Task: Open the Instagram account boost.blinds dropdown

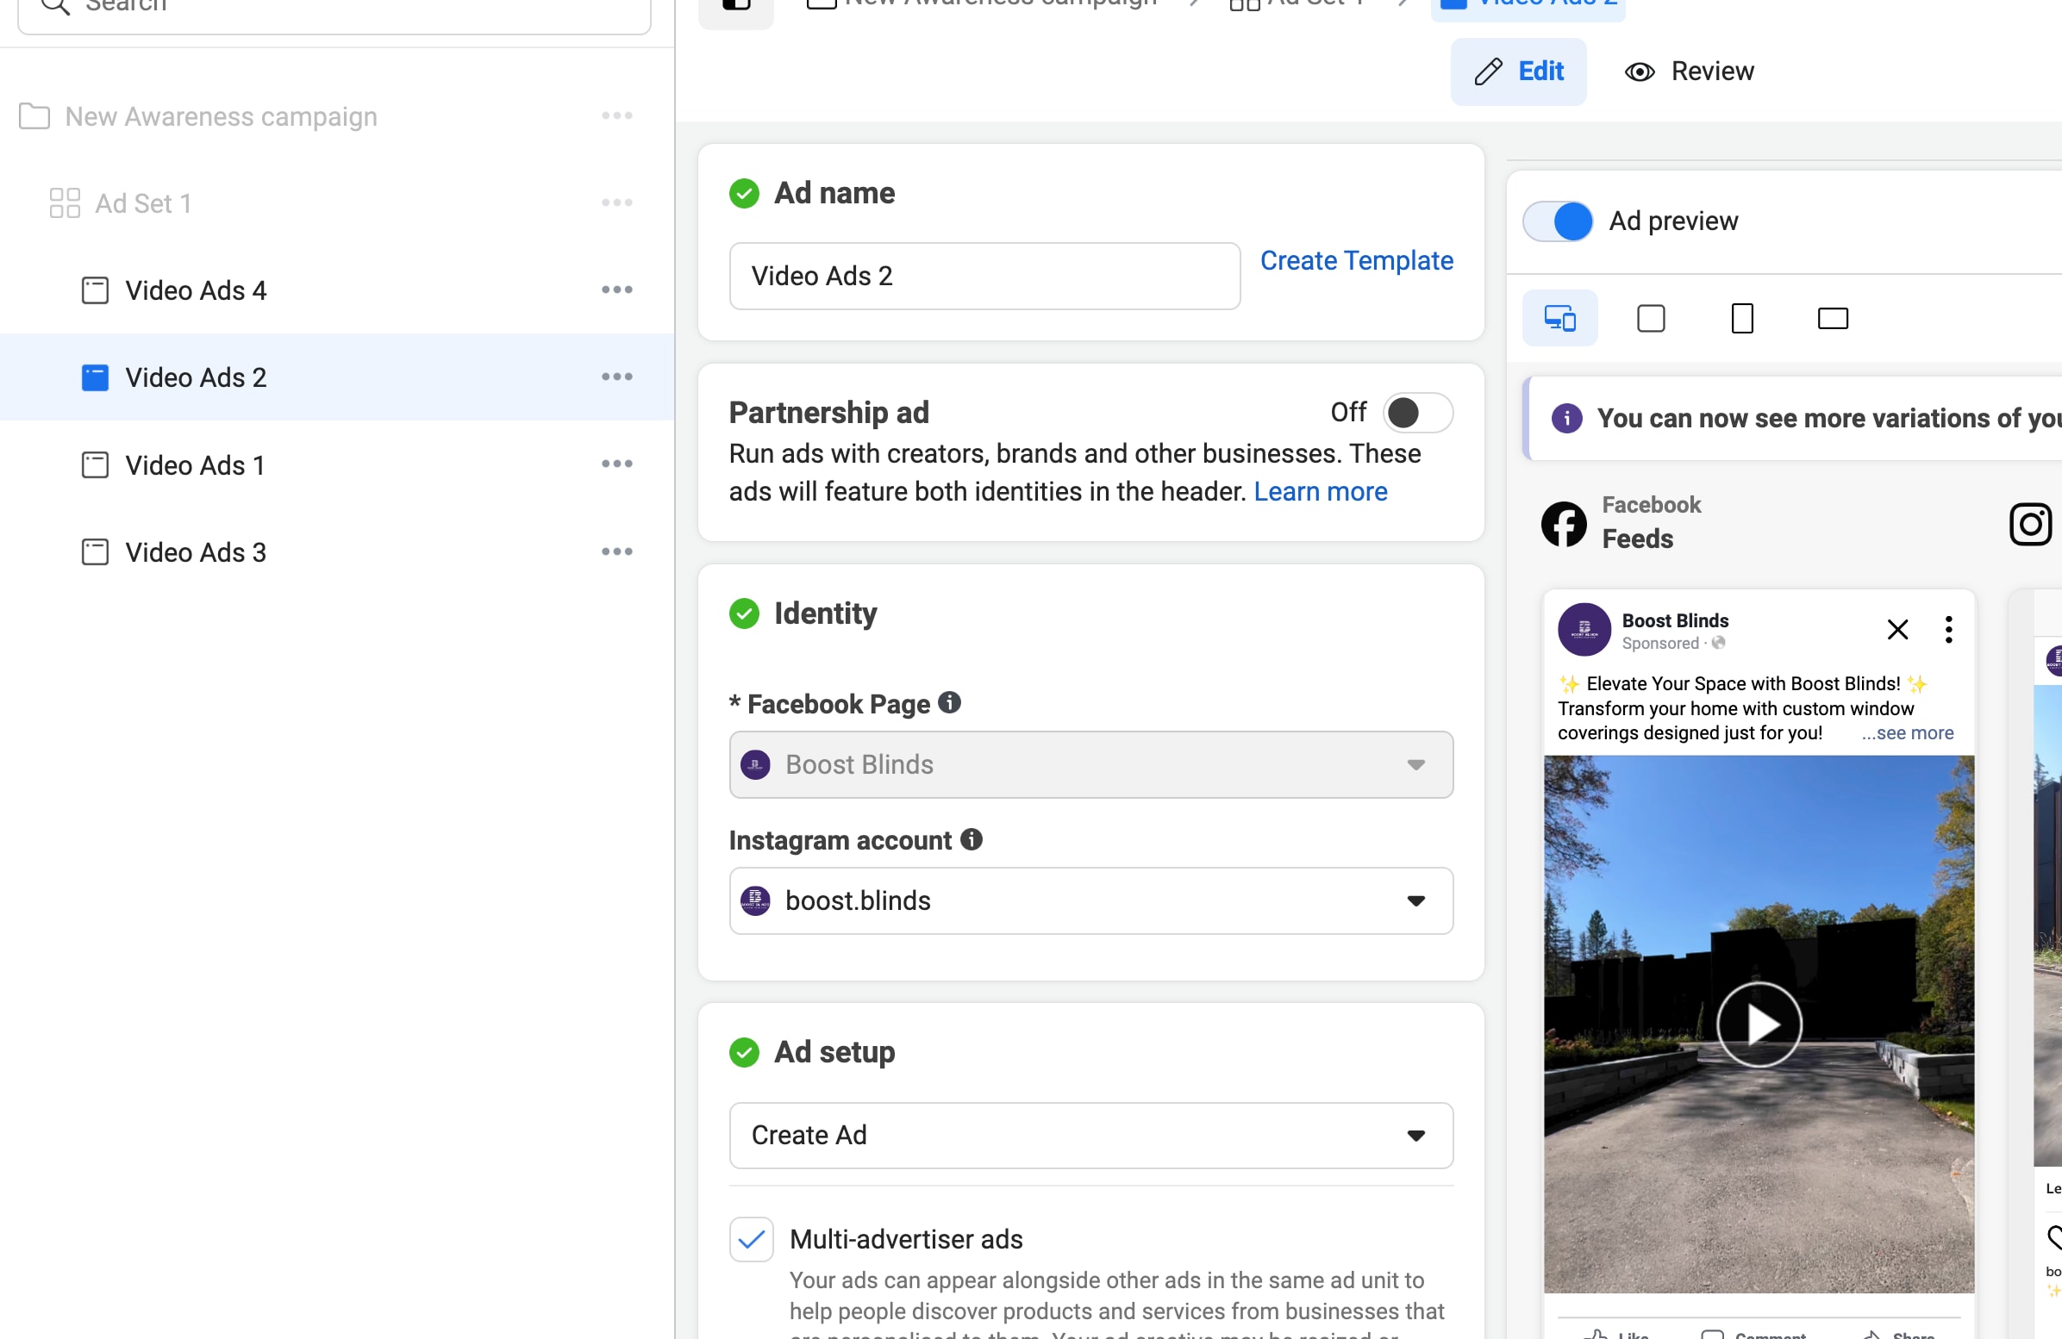Action: tap(1090, 900)
